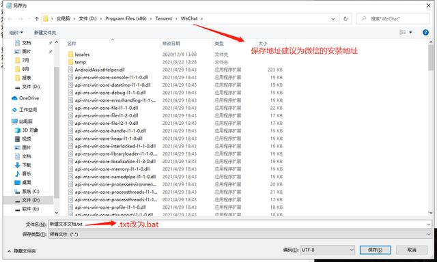The image size is (437, 262).
Task: Click the 保存 save button
Action: pyautogui.click(x=375, y=250)
